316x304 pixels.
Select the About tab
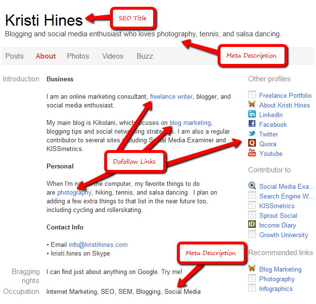point(46,56)
